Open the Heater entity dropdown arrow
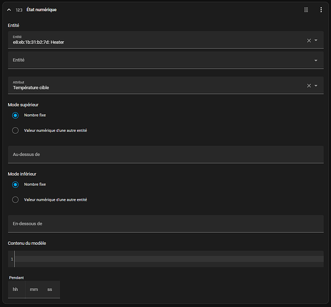Screen dimensions: 331x307 [316, 40]
